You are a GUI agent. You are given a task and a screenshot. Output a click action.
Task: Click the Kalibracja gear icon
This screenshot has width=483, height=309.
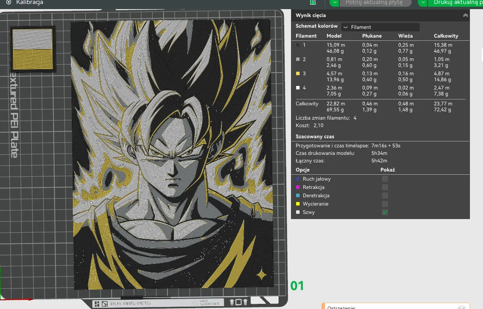coord(9,2)
